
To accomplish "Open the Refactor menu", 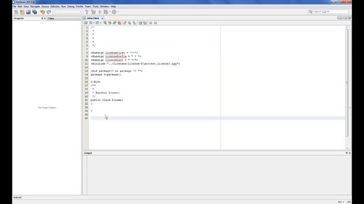I will click(55, 6).
